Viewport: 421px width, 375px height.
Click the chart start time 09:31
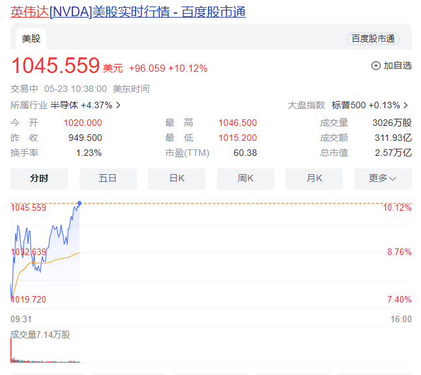point(22,320)
